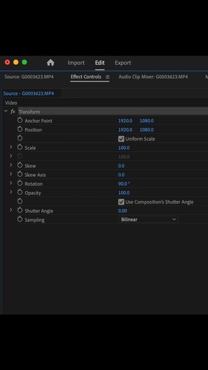Toggle stopwatch beside Use Composition's Shutter Angle
208x370 pixels.
pos(20,201)
